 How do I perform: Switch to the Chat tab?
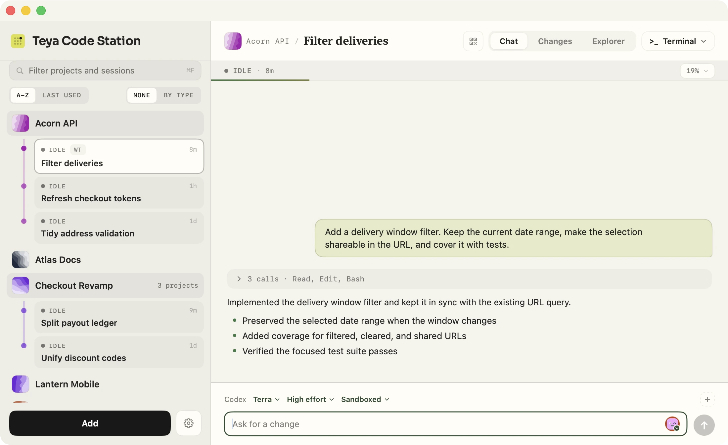click(509, 41)
